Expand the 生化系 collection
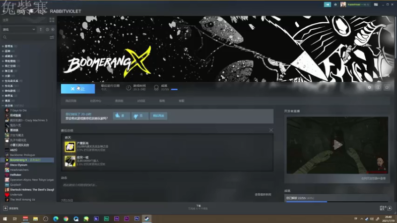This screenshot has height=223, width=397. 10,86
